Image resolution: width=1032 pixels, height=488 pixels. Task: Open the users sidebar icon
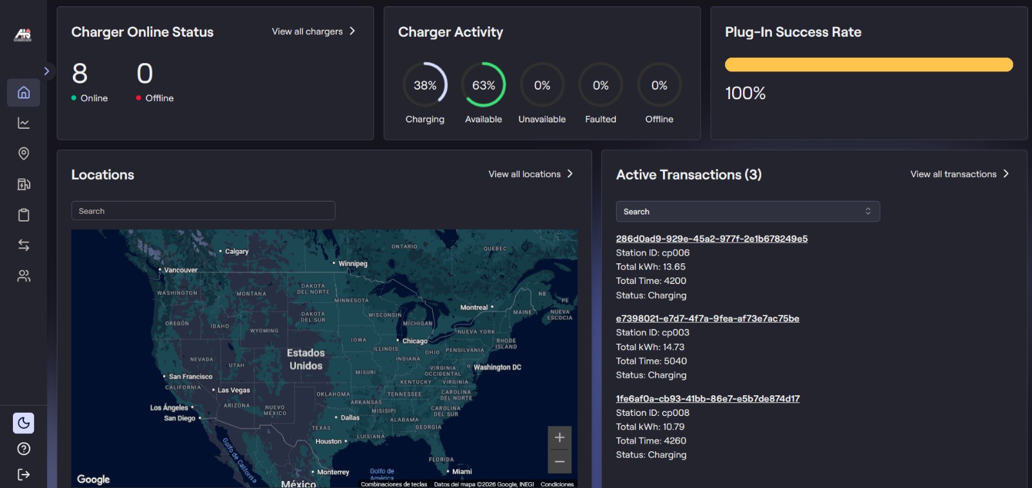pos(23,276)
